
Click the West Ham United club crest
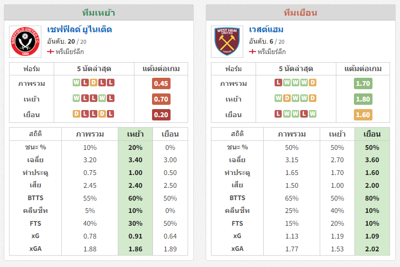[x=227, y=42]
